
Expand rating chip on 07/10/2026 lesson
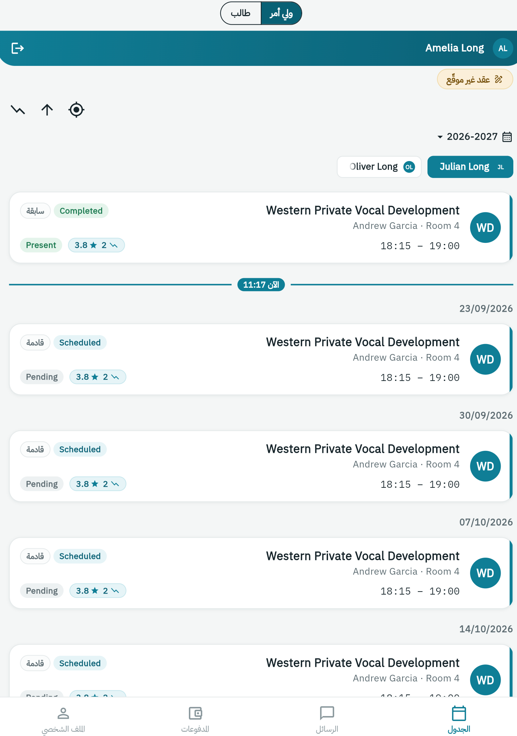pyautogui.click(x=97, y=591)
